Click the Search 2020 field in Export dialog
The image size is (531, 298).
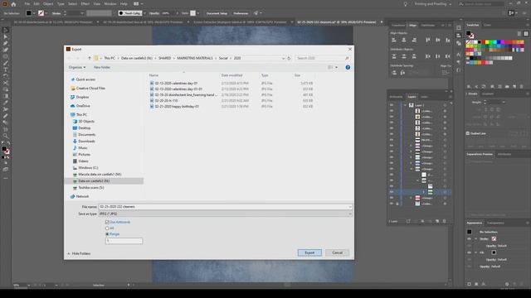tap(323, 58)
